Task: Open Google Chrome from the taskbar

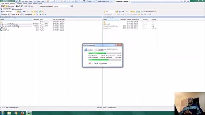Action: (16, 113)
